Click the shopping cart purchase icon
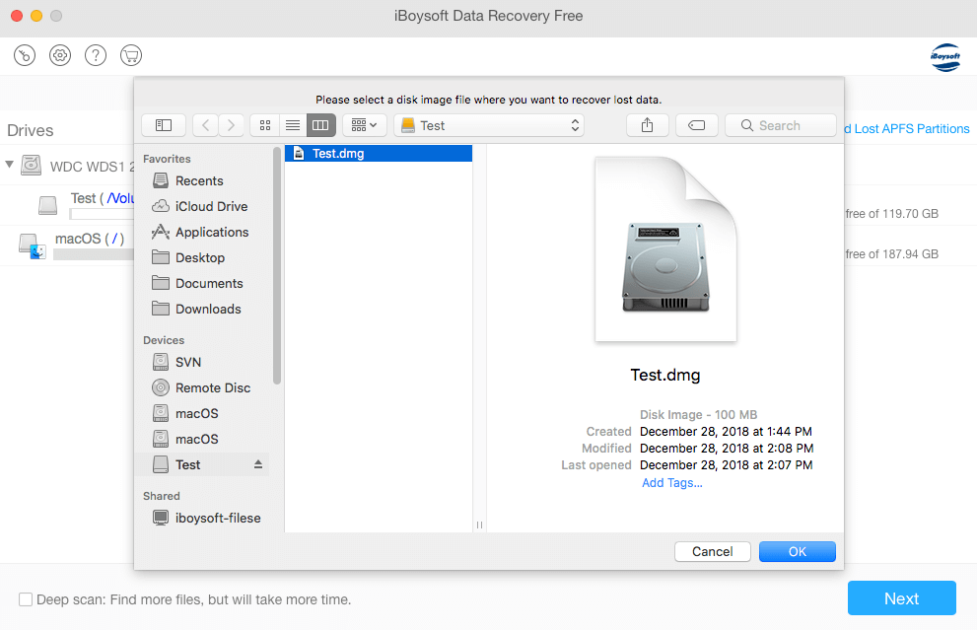The width and height of the screenshot is (977, 630). click(x=130, y=55)
